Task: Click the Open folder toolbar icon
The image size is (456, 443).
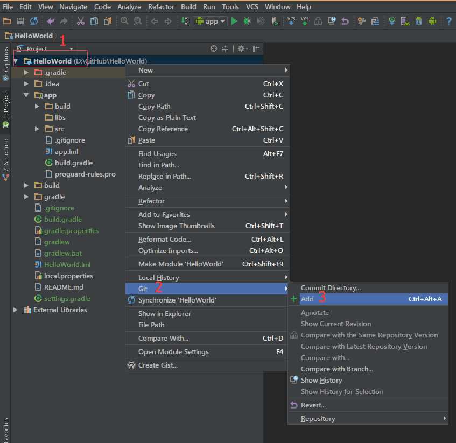Action: (x=6, y=21)
